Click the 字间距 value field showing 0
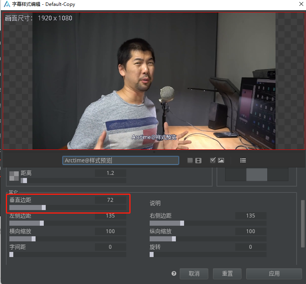This screenshot has width=306, height=284. (111, 247)
